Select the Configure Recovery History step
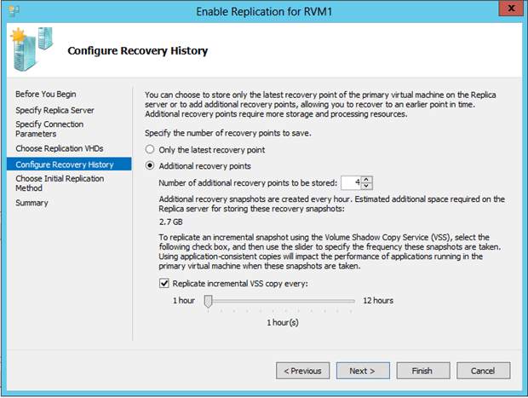528x398 pixels. tap(69, 164)
